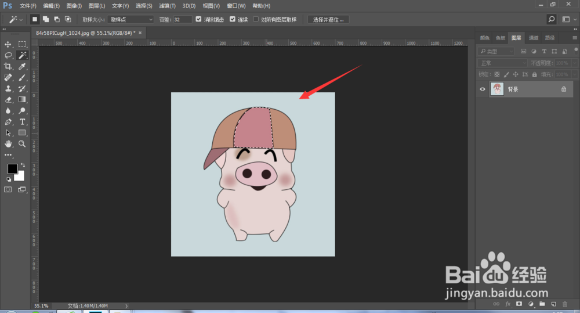Create new fill or adjustment layer
The image size is (580, 313).
531,304
